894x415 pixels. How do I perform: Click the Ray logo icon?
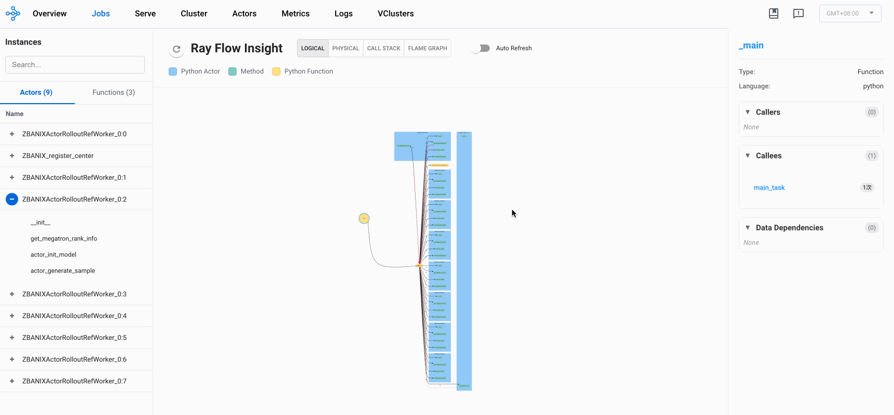(x=13, y=13)
